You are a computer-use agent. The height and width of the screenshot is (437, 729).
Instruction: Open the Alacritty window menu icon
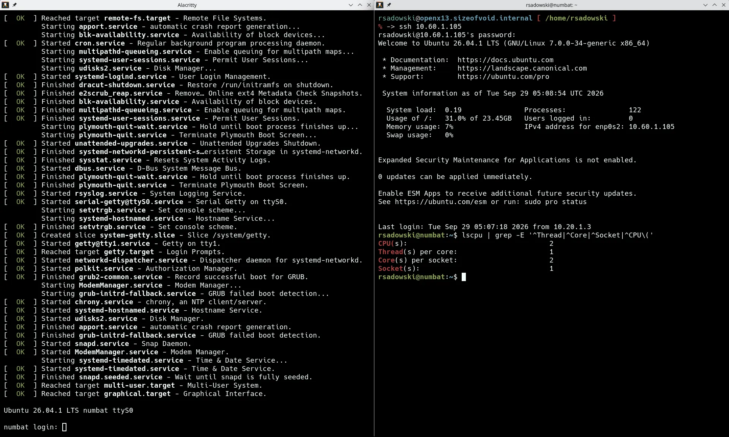5,5
